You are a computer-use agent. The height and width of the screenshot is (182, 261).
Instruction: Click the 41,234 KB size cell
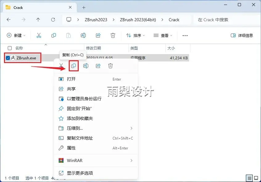click(179, 58)
